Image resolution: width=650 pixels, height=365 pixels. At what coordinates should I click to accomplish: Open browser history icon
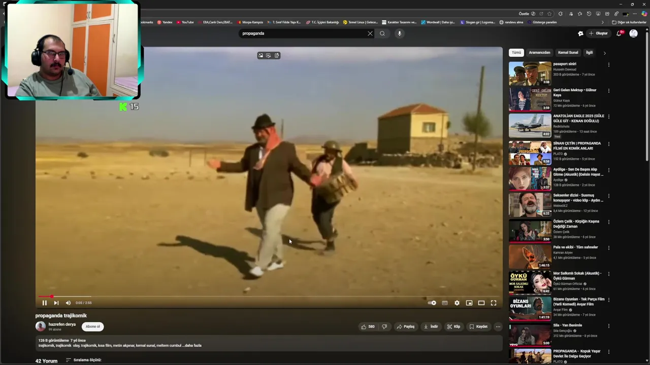click(x=589, y=14)
